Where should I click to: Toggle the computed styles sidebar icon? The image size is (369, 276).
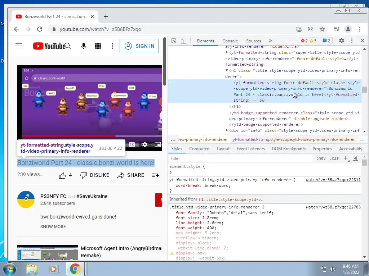[356, 158]
